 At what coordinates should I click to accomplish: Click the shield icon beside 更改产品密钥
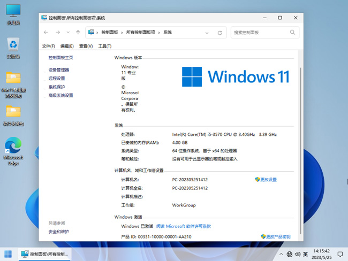point(263,236)
